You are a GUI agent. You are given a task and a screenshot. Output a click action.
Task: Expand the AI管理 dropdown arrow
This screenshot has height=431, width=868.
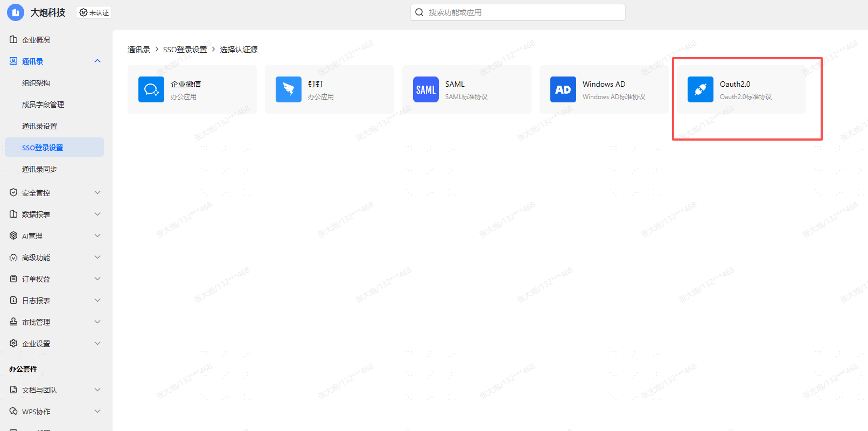pyautogui.click(x=97, y=235)
